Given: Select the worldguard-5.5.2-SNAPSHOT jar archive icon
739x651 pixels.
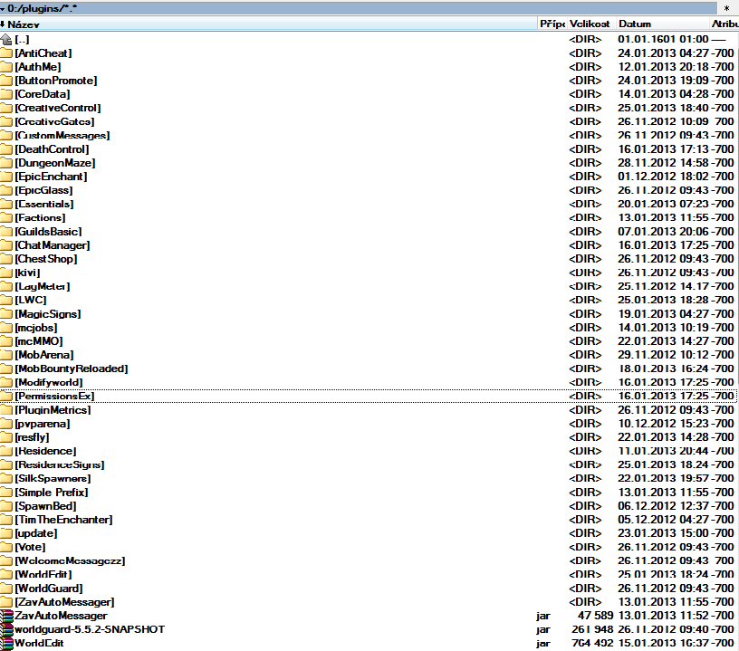Looking at the screenshot, I should pyautogui.click(x=6, y=629).
